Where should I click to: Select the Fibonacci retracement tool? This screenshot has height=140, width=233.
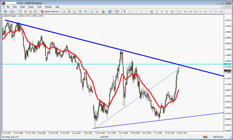[157, 12]
